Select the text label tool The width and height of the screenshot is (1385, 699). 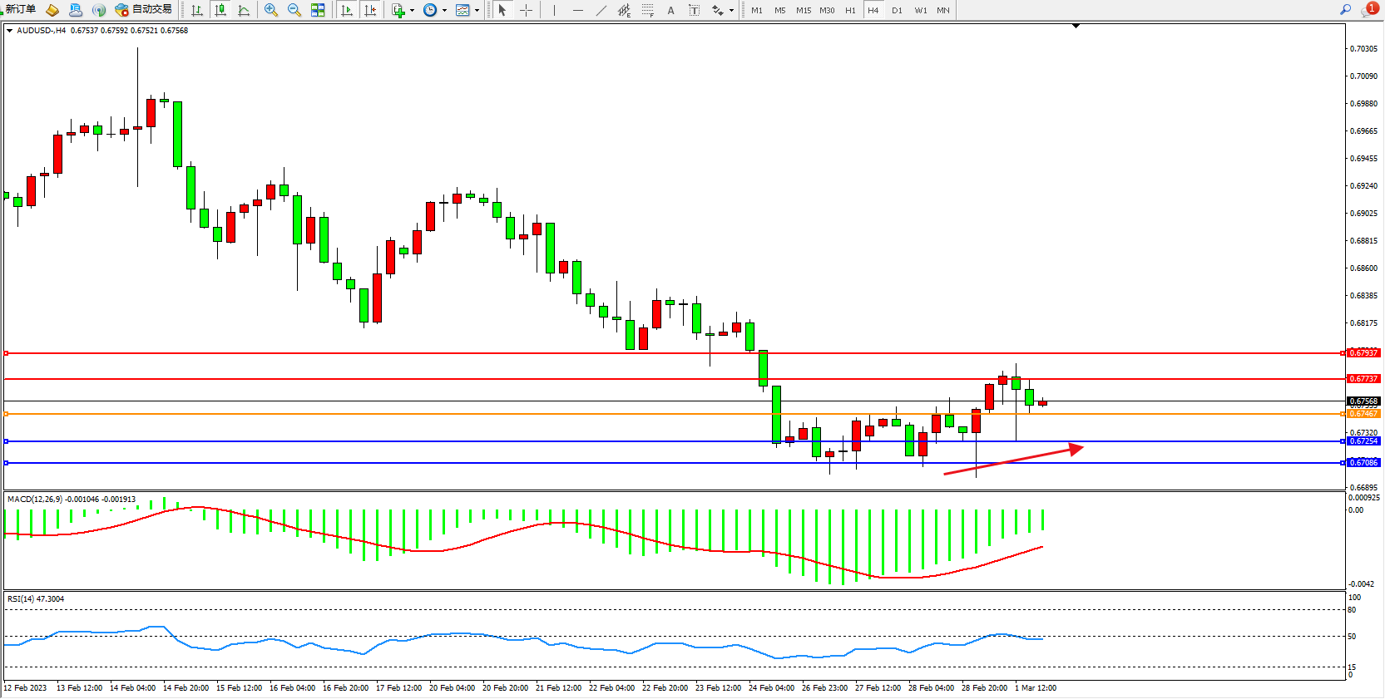pos(670,10)
